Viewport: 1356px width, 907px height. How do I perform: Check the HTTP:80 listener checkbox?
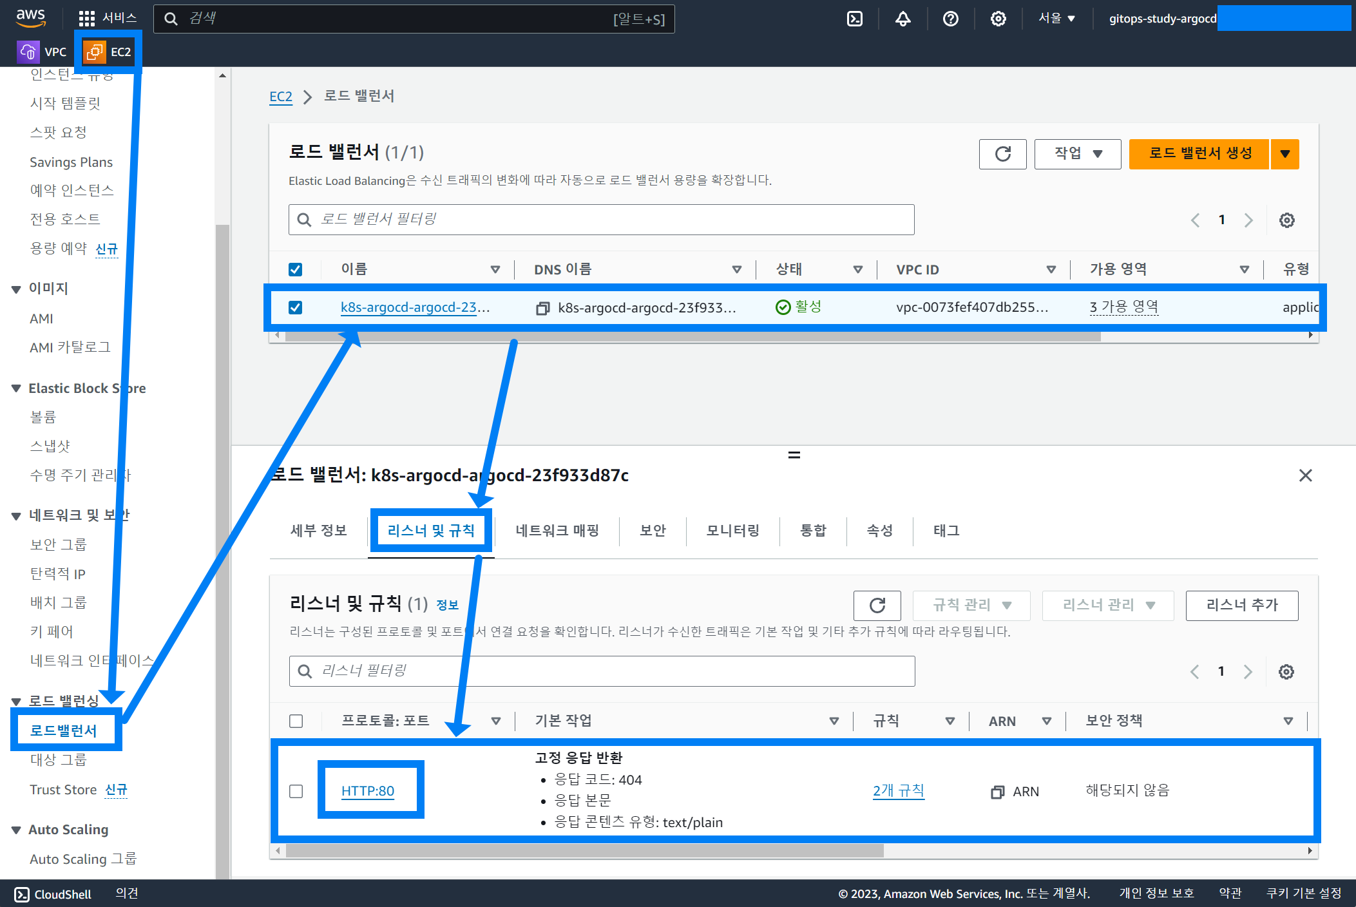coord(296,791)
